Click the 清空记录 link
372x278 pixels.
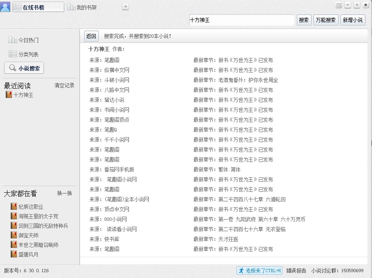coord(64,86)
